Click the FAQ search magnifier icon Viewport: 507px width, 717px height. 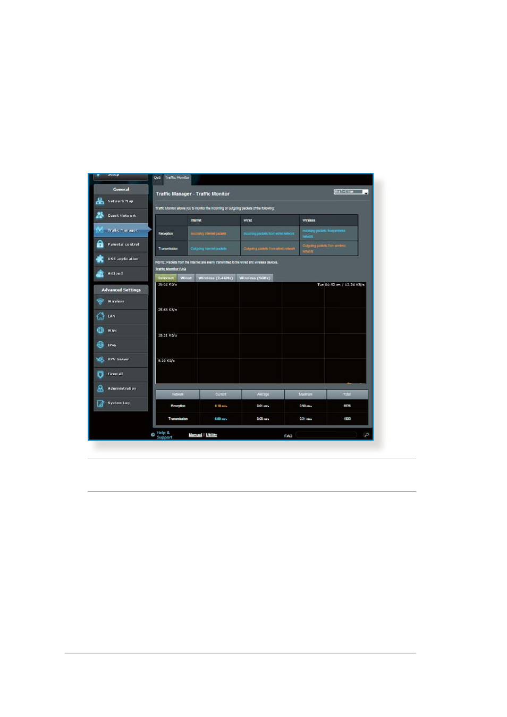click(366, 435)
